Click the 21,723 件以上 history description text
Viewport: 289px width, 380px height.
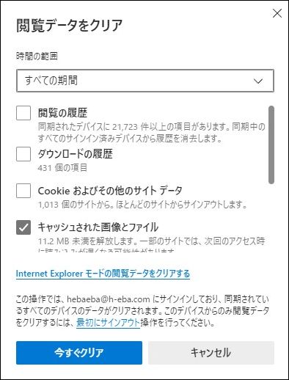(x=152, y=133)
